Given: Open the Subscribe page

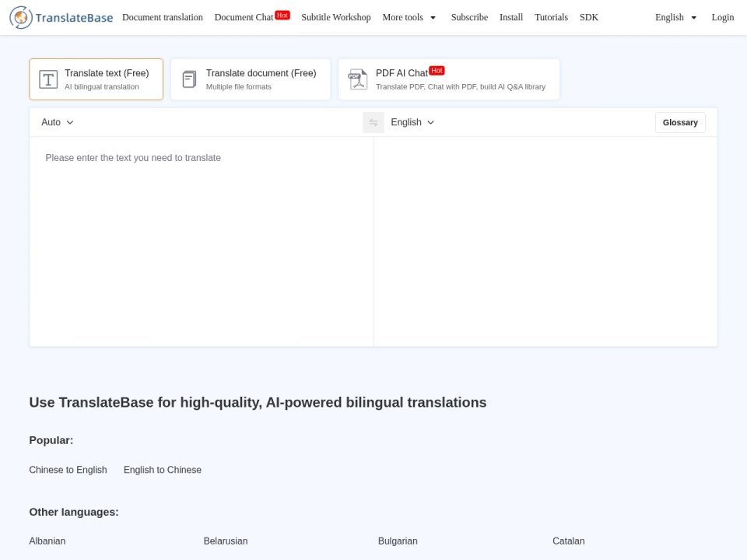Looking at the screenshot, I should point(469,18).
